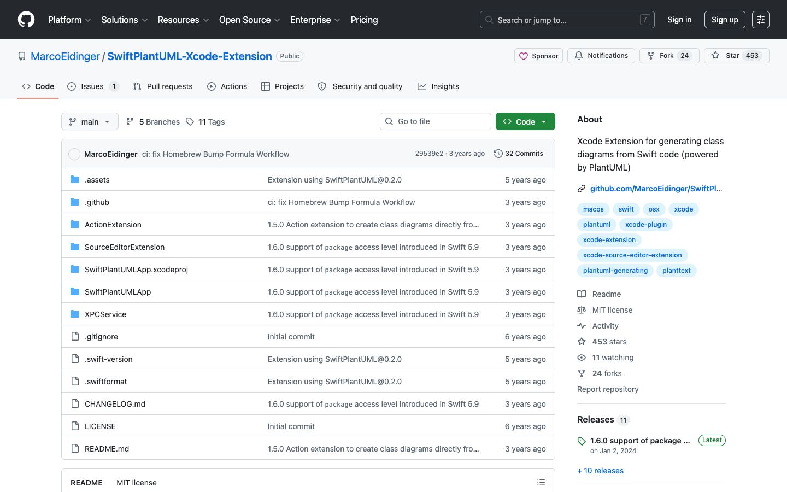Click the link icon beside the About URL

pyautogui.click(x=582, y=189)
